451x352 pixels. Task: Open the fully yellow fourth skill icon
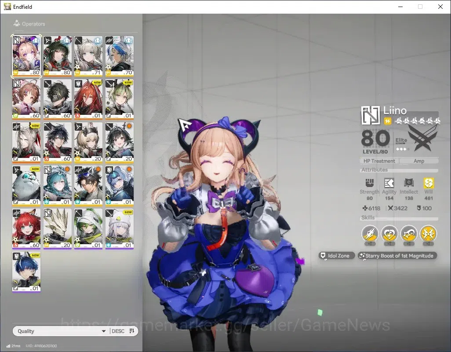click(x=428, y=234)
